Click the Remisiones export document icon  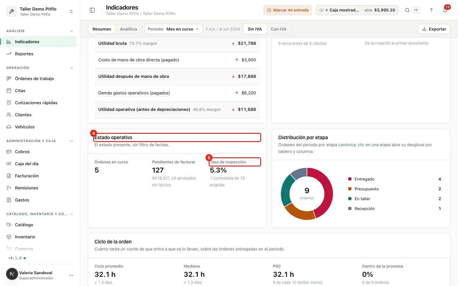click(x=9, y=188)
